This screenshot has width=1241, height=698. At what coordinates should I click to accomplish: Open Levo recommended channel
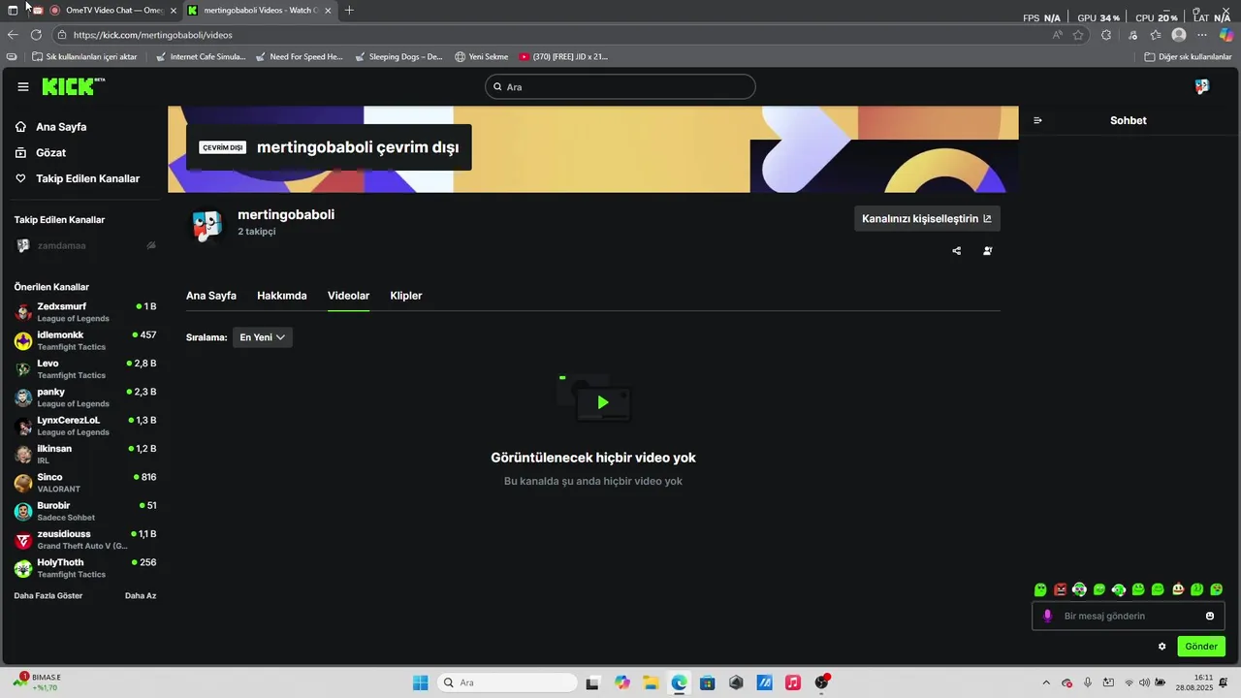tap(85, 368)
